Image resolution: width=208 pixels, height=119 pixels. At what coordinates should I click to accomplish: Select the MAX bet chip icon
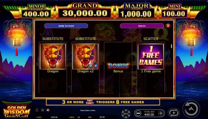(126, 113)
